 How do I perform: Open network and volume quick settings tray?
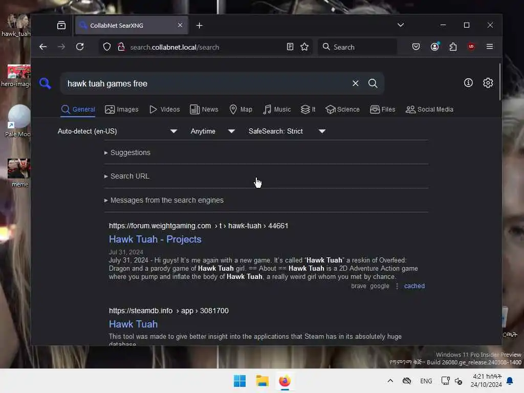[x=451, y=381]
